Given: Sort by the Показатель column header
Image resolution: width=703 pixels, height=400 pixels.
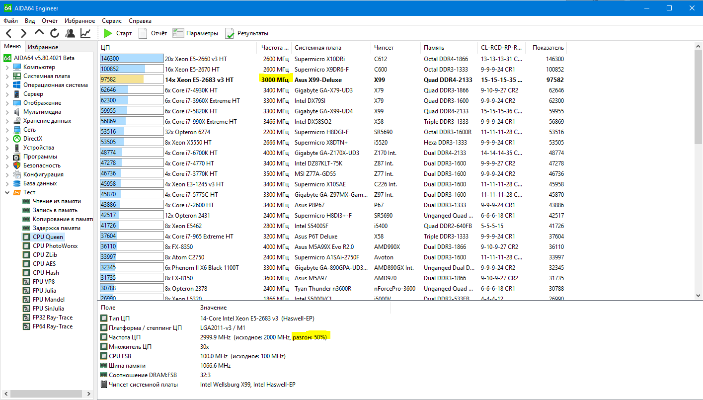Looking at the screenshot, I should [x=547, y=48].
